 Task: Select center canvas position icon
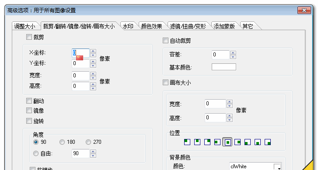click(227, 142)
